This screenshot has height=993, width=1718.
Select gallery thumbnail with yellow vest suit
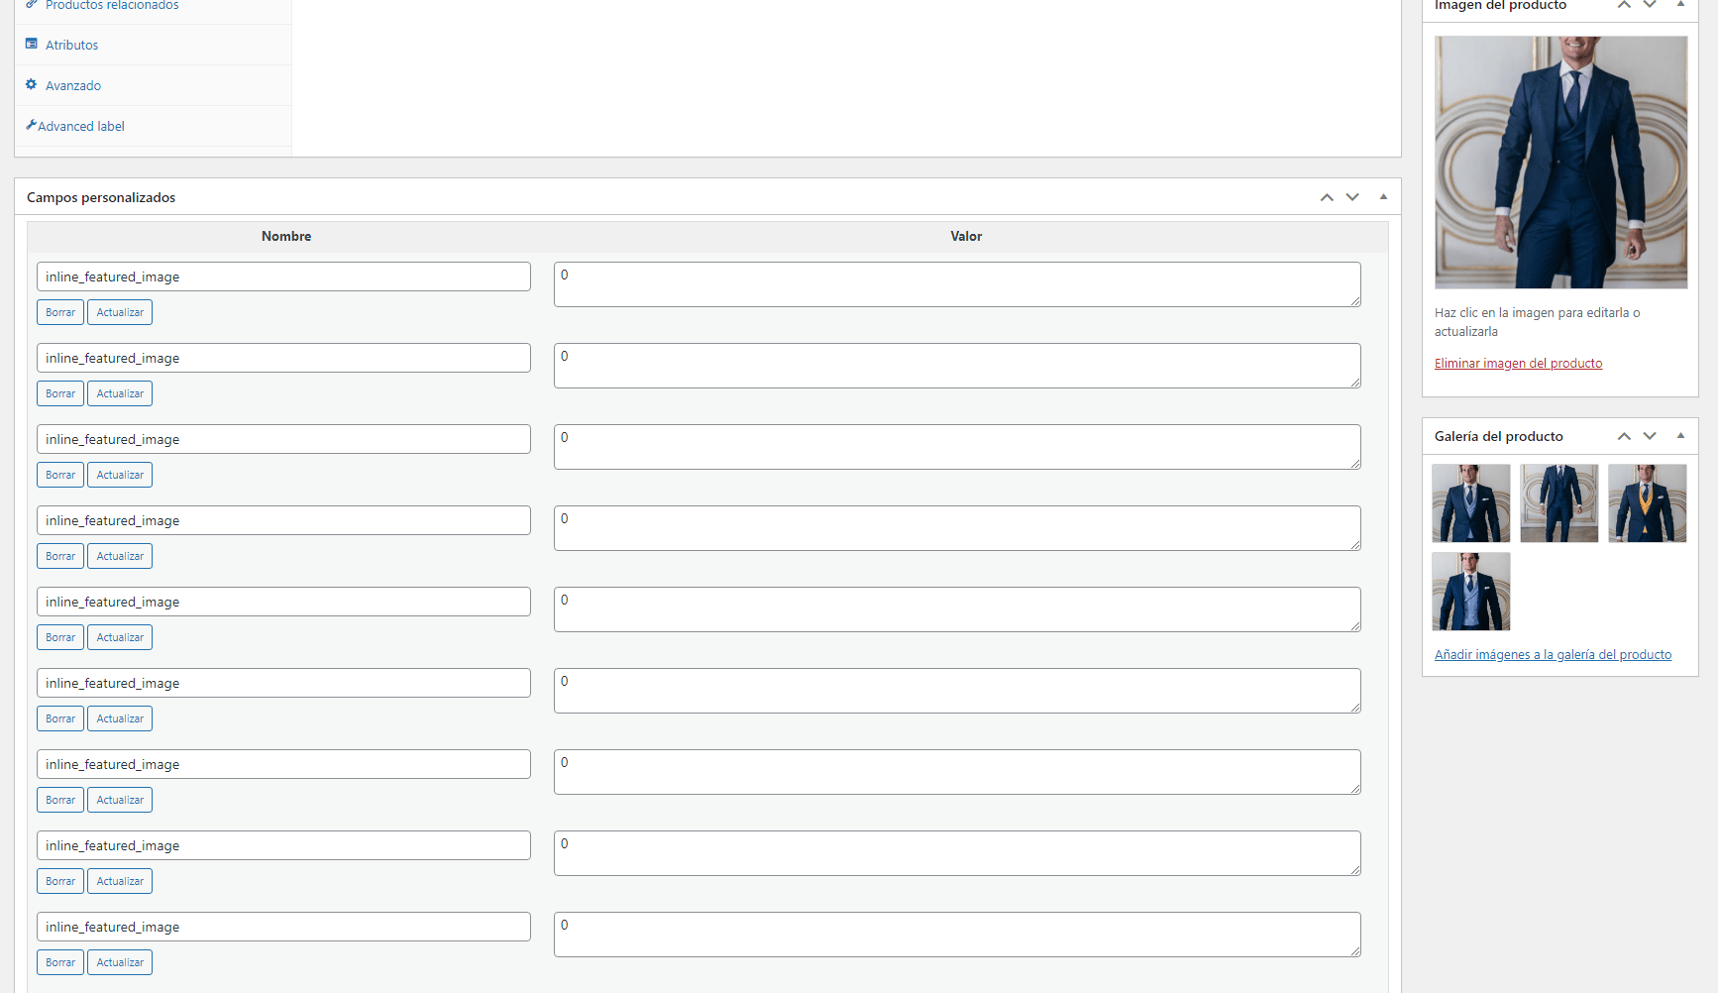tap(1647, 503)
